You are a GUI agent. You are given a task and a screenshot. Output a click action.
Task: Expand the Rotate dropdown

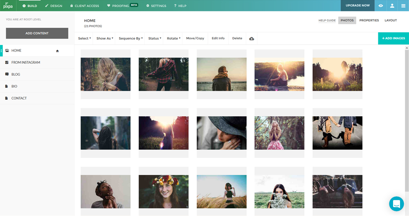tap(174, 38)
